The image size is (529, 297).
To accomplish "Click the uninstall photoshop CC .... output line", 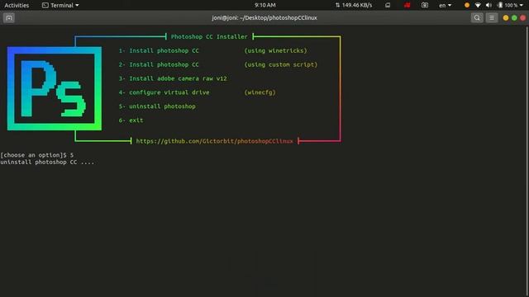I will point(47,162).
